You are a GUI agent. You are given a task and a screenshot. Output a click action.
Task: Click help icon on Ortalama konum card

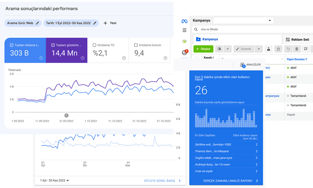165,58
